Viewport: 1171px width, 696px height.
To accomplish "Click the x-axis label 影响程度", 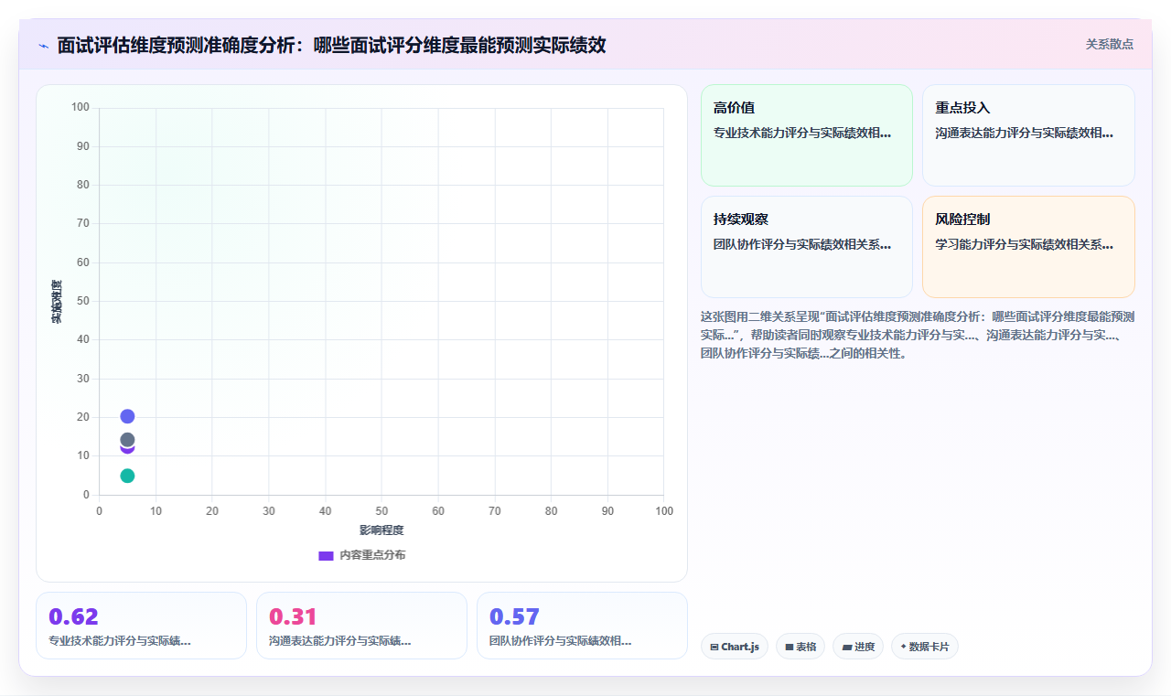I will pos(381,530).
